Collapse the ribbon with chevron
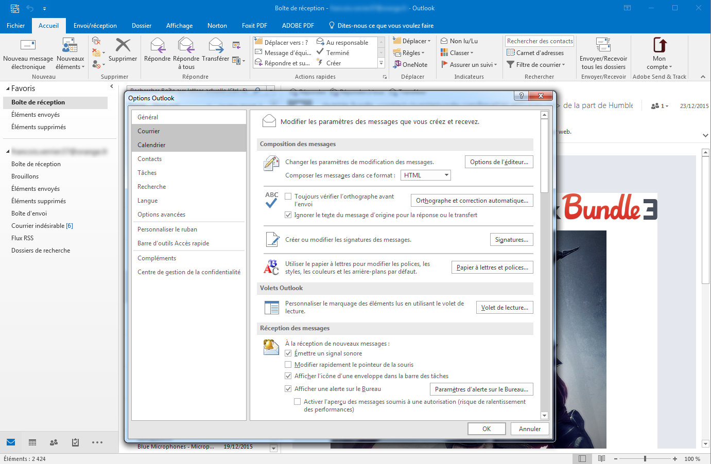 [703, 77]
